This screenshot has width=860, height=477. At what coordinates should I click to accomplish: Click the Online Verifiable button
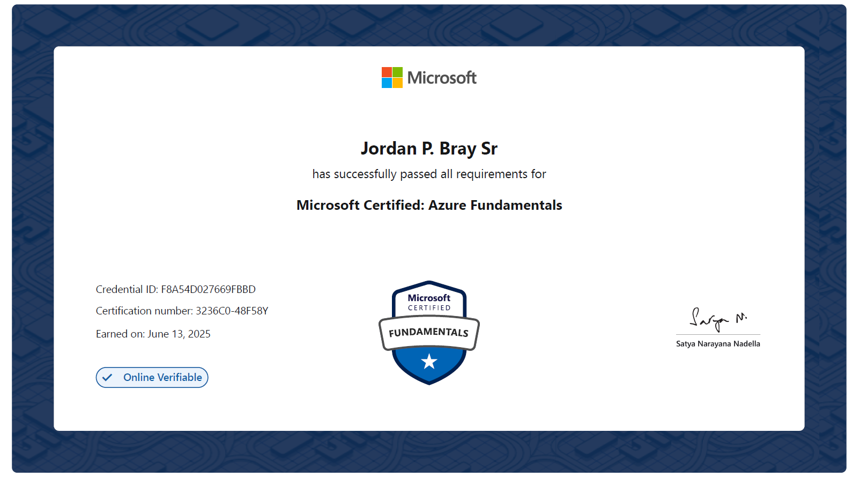point(152,377)
